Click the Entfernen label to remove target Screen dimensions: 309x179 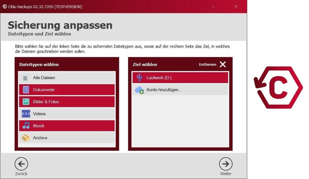coord(208,65)
